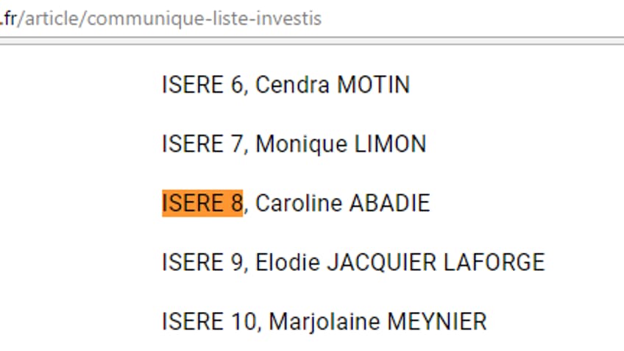The image size is (624, 351).
Task: Click the '.fr' domain ending in URL
Action: [8, 18]
